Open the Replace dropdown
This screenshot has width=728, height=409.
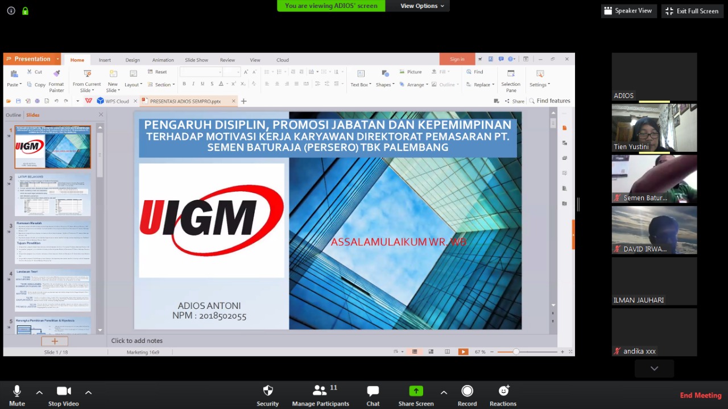click(480, 85)
